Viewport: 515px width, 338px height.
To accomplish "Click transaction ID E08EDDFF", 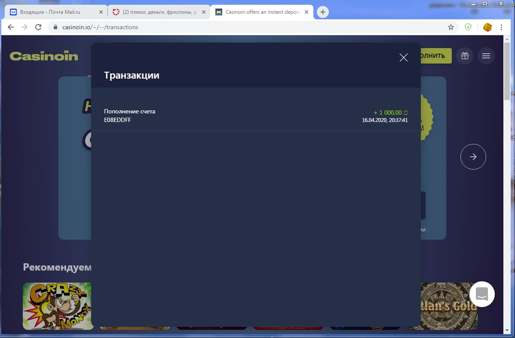I will tap(117, 120).
